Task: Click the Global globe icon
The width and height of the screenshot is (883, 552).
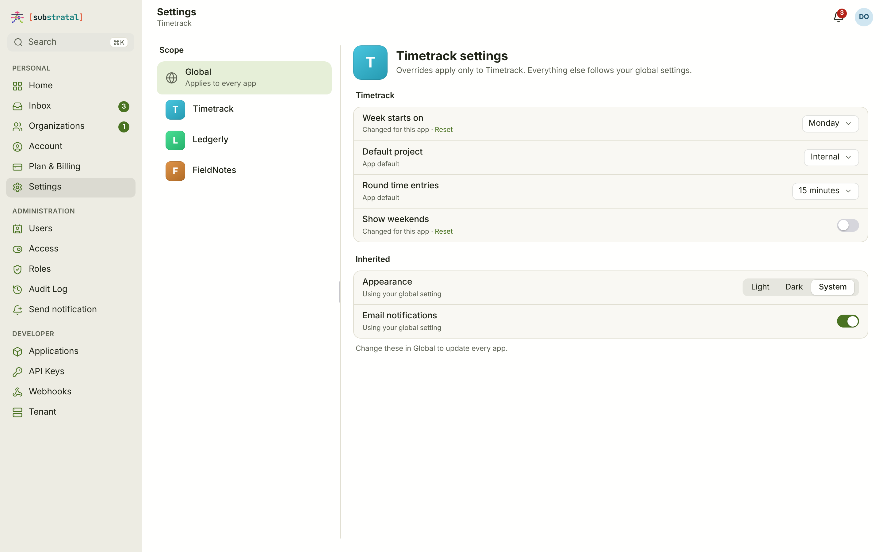Action: pos(171,78)
